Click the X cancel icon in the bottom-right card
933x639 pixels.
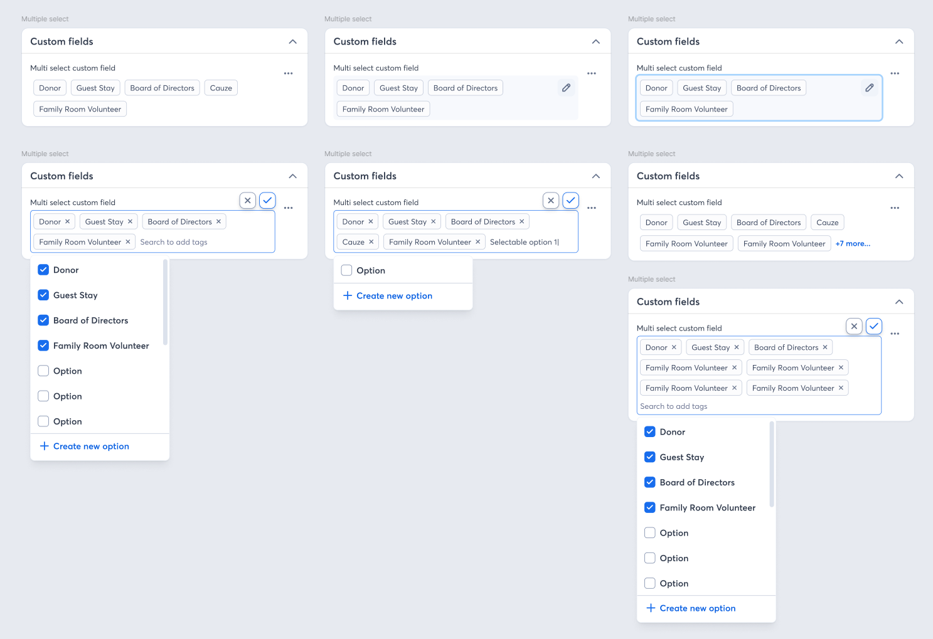(854, 326)
